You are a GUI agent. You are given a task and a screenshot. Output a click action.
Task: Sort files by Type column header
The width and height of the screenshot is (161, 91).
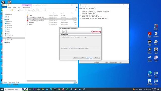coord(62,13)
